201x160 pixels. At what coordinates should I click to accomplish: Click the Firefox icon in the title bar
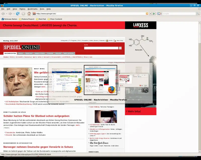coord(2,5)
